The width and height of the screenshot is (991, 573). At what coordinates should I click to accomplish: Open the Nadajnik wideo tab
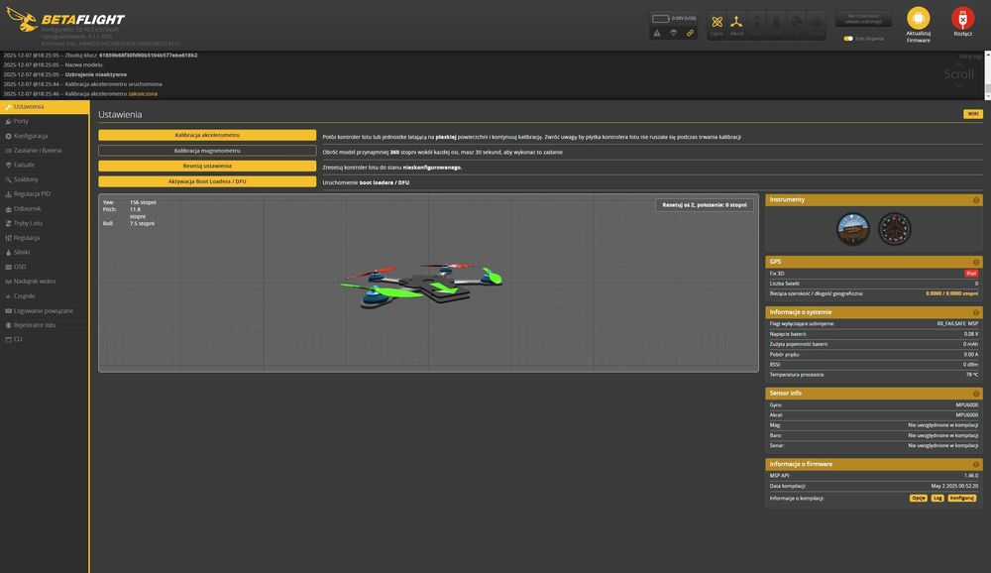pos(45,282)
